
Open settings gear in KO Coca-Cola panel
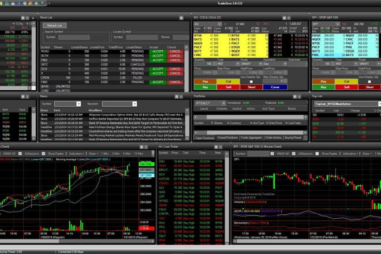point(284,18)
